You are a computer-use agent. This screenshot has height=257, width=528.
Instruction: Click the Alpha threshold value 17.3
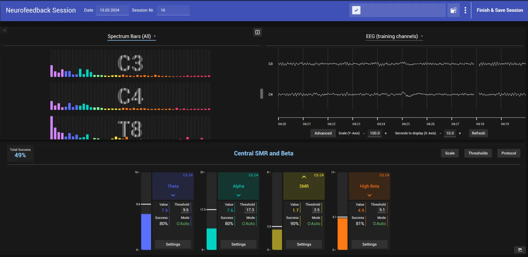(250, 210)
